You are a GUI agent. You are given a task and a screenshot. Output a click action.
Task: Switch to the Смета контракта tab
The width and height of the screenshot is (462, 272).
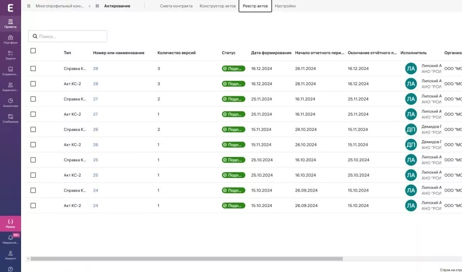[176, 6]
